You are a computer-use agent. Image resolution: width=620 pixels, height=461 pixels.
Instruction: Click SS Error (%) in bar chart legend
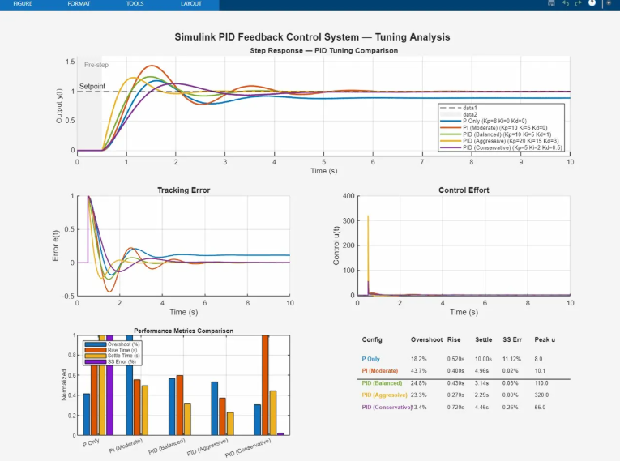tap(110, 362)
